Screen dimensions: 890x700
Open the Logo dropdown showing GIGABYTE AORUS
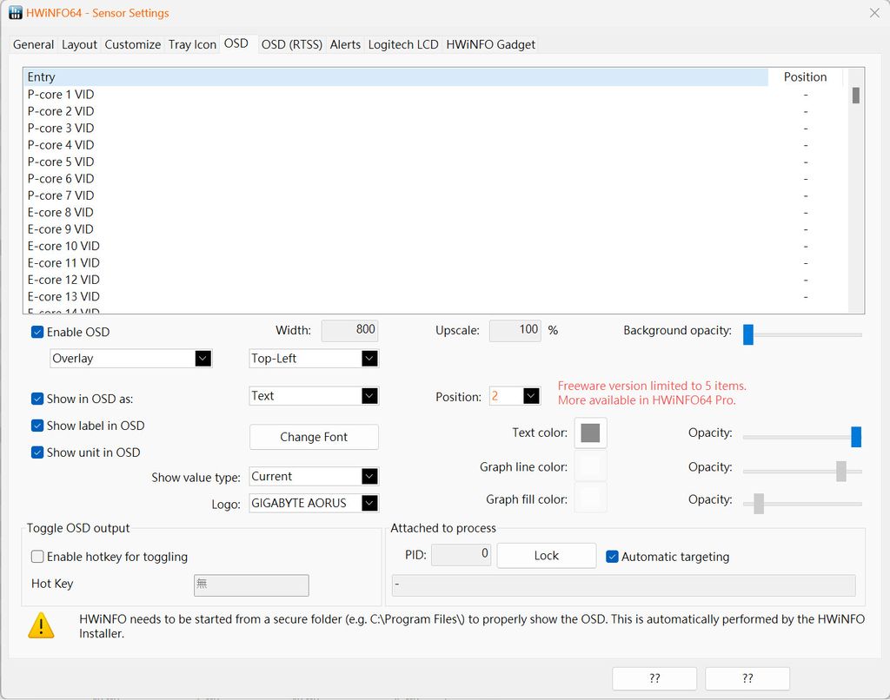point(314,503)
